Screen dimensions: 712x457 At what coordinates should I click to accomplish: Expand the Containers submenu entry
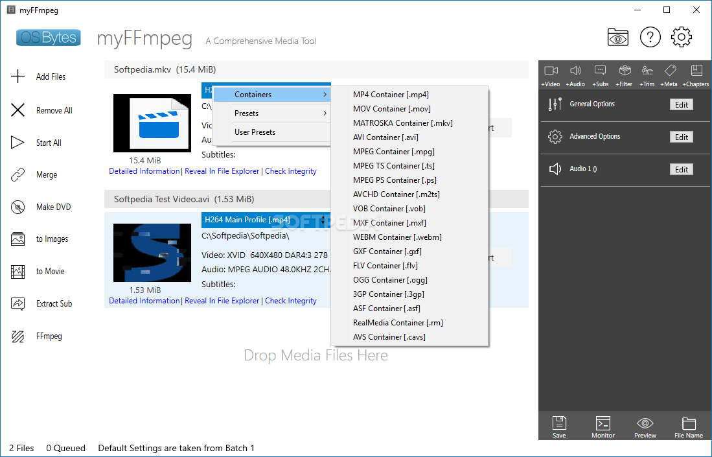(271, 95)
